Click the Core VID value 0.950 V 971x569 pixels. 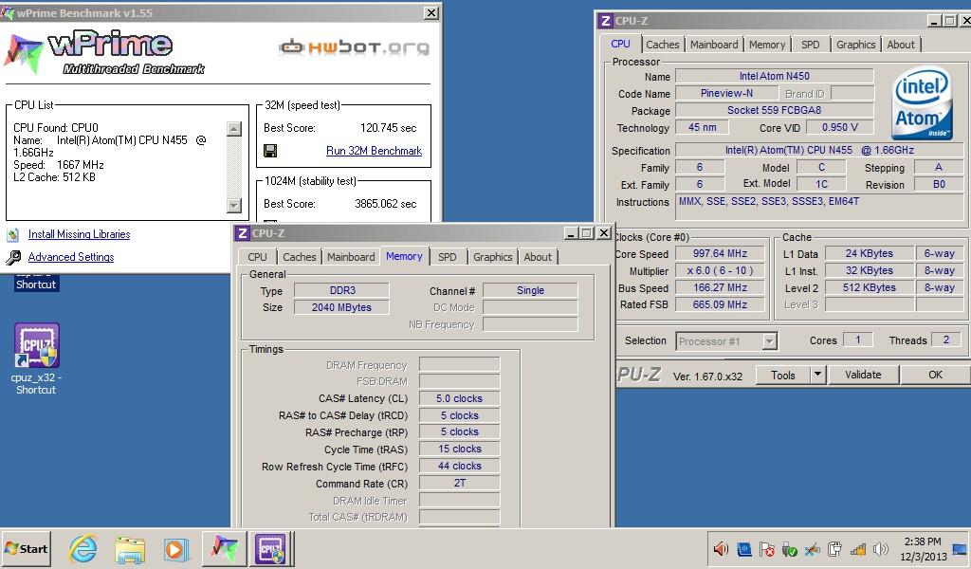pos(840,127)
